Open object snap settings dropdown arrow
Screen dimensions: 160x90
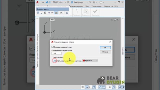[107, 87]
